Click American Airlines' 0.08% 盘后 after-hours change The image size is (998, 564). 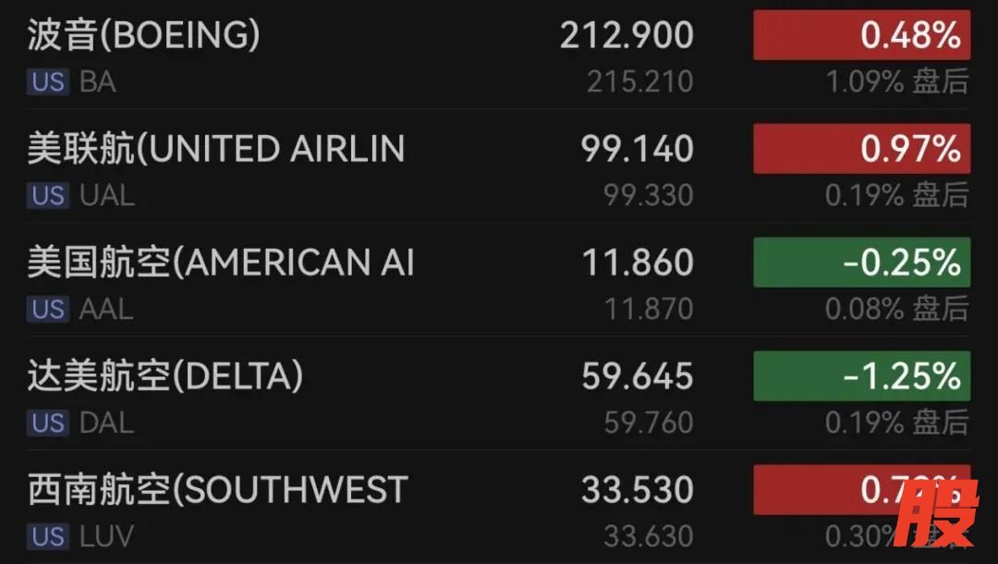click(x=896, y=310)
